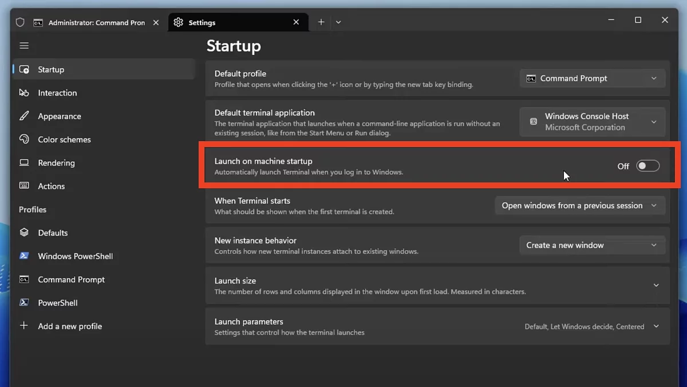
Task: Go to the Appearance settings page
Action: (x=104, y=116)
